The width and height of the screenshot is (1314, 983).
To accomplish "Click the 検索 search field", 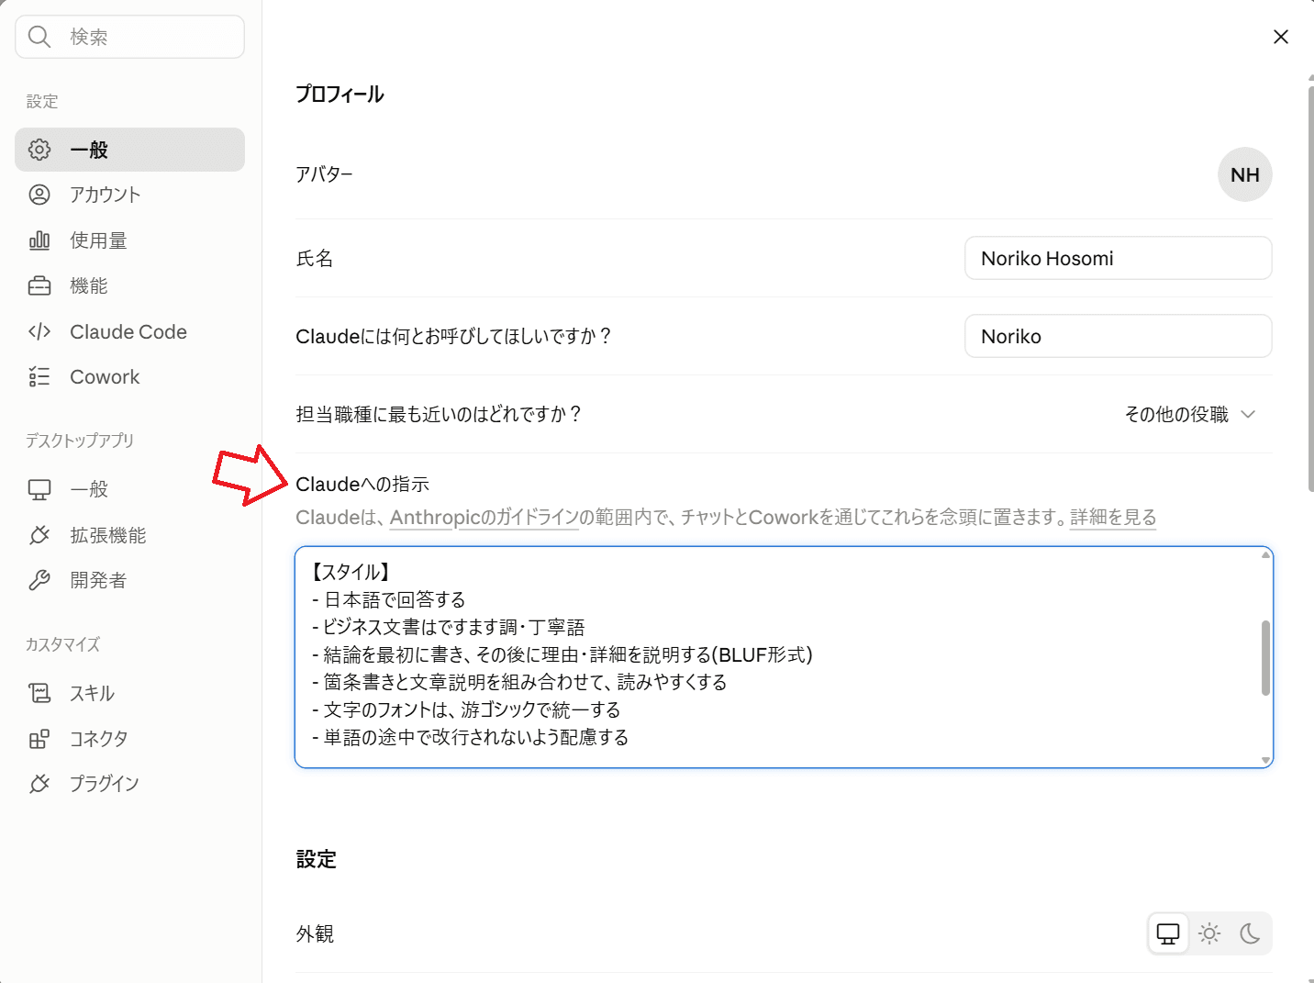I will tap(129, 37).
